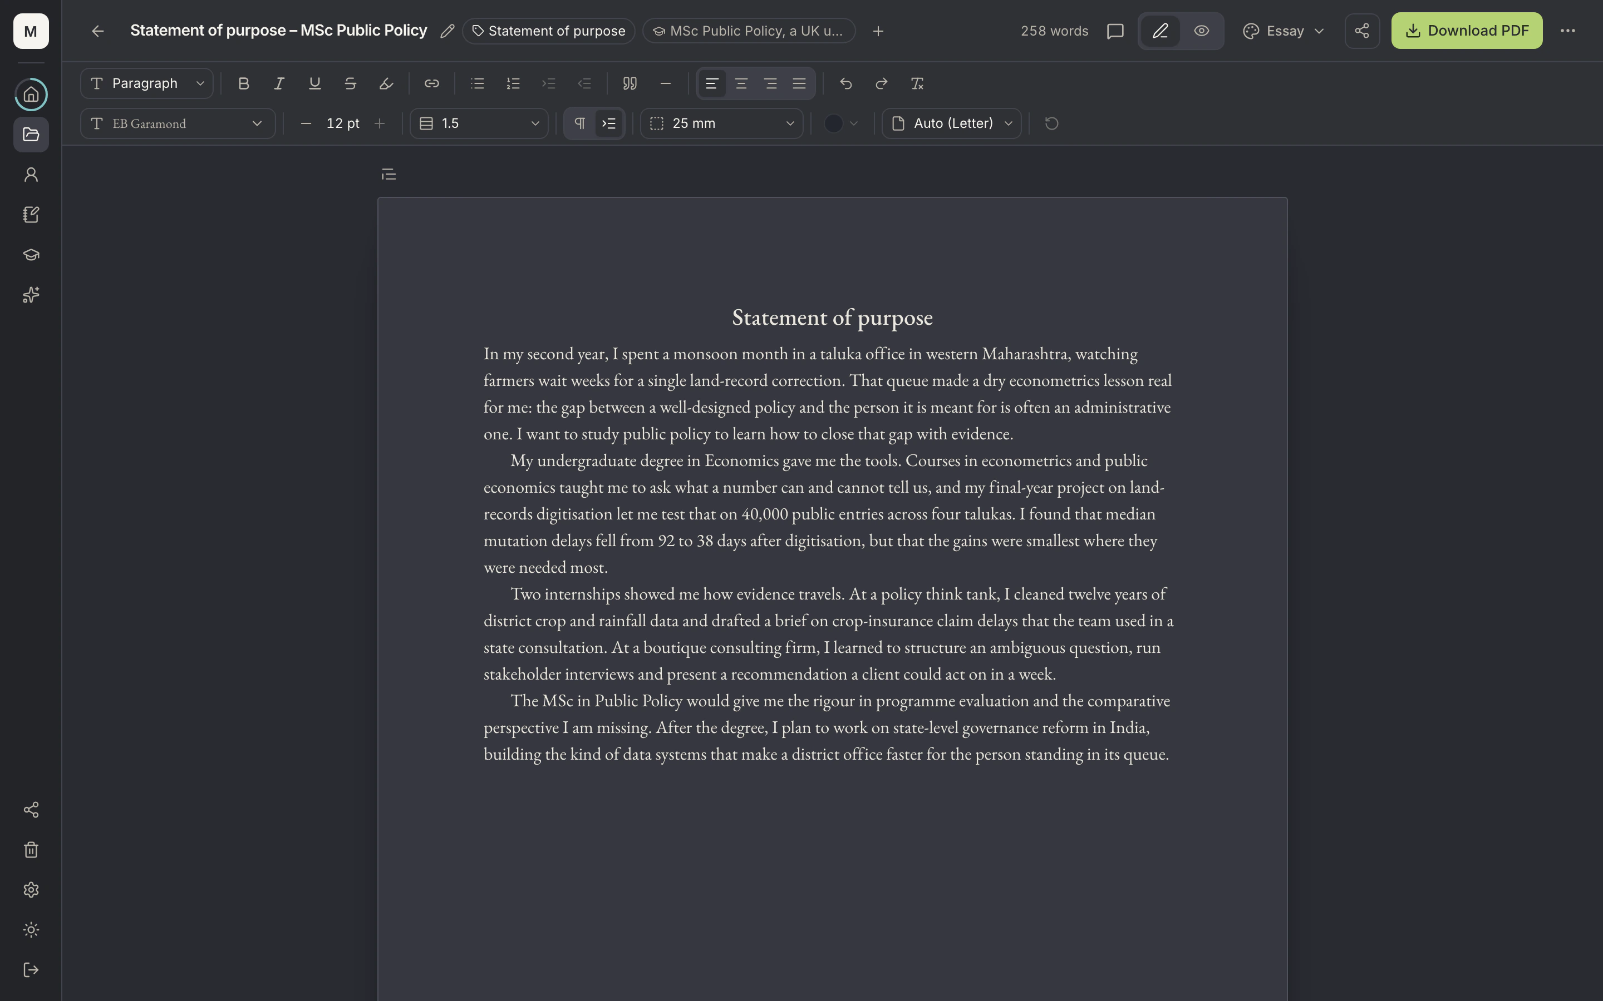
Task: Reset formatting settings to default
Action: coord(1051,124)
